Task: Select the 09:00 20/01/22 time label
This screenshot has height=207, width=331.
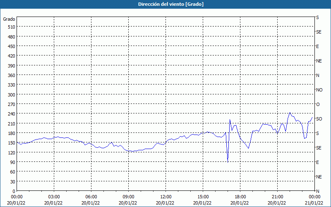Action: [x=128, y=200]
